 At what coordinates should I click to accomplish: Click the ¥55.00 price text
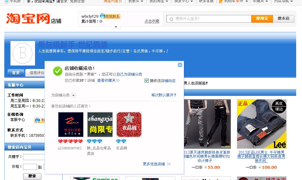(212, 167)
